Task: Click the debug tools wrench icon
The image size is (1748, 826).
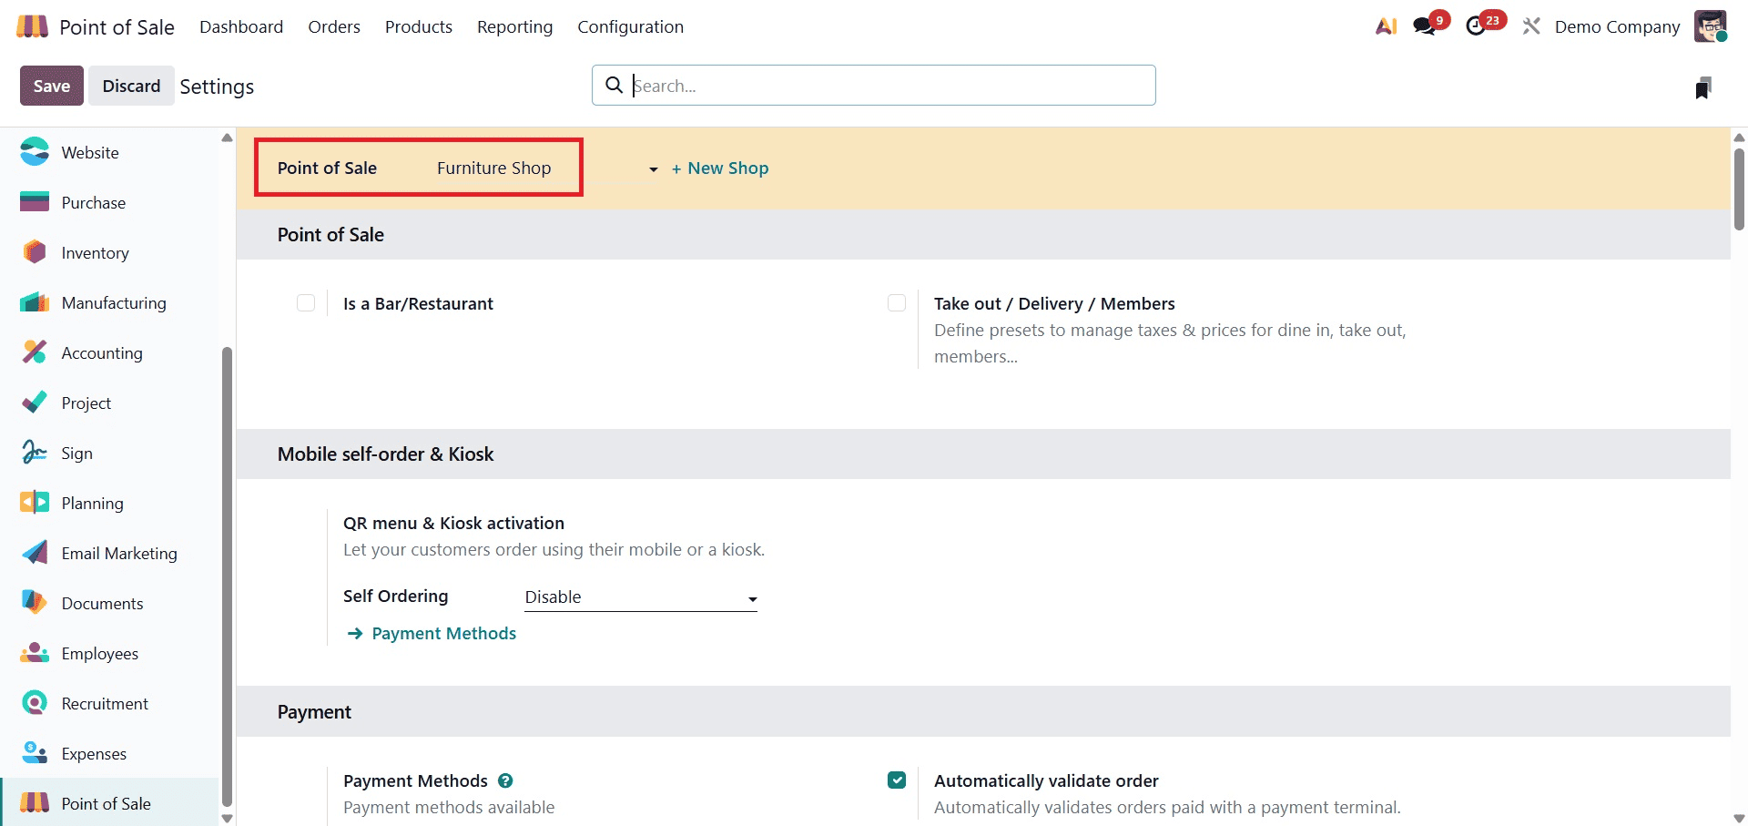Action: pyautogui.click(x=1531, y=26)
